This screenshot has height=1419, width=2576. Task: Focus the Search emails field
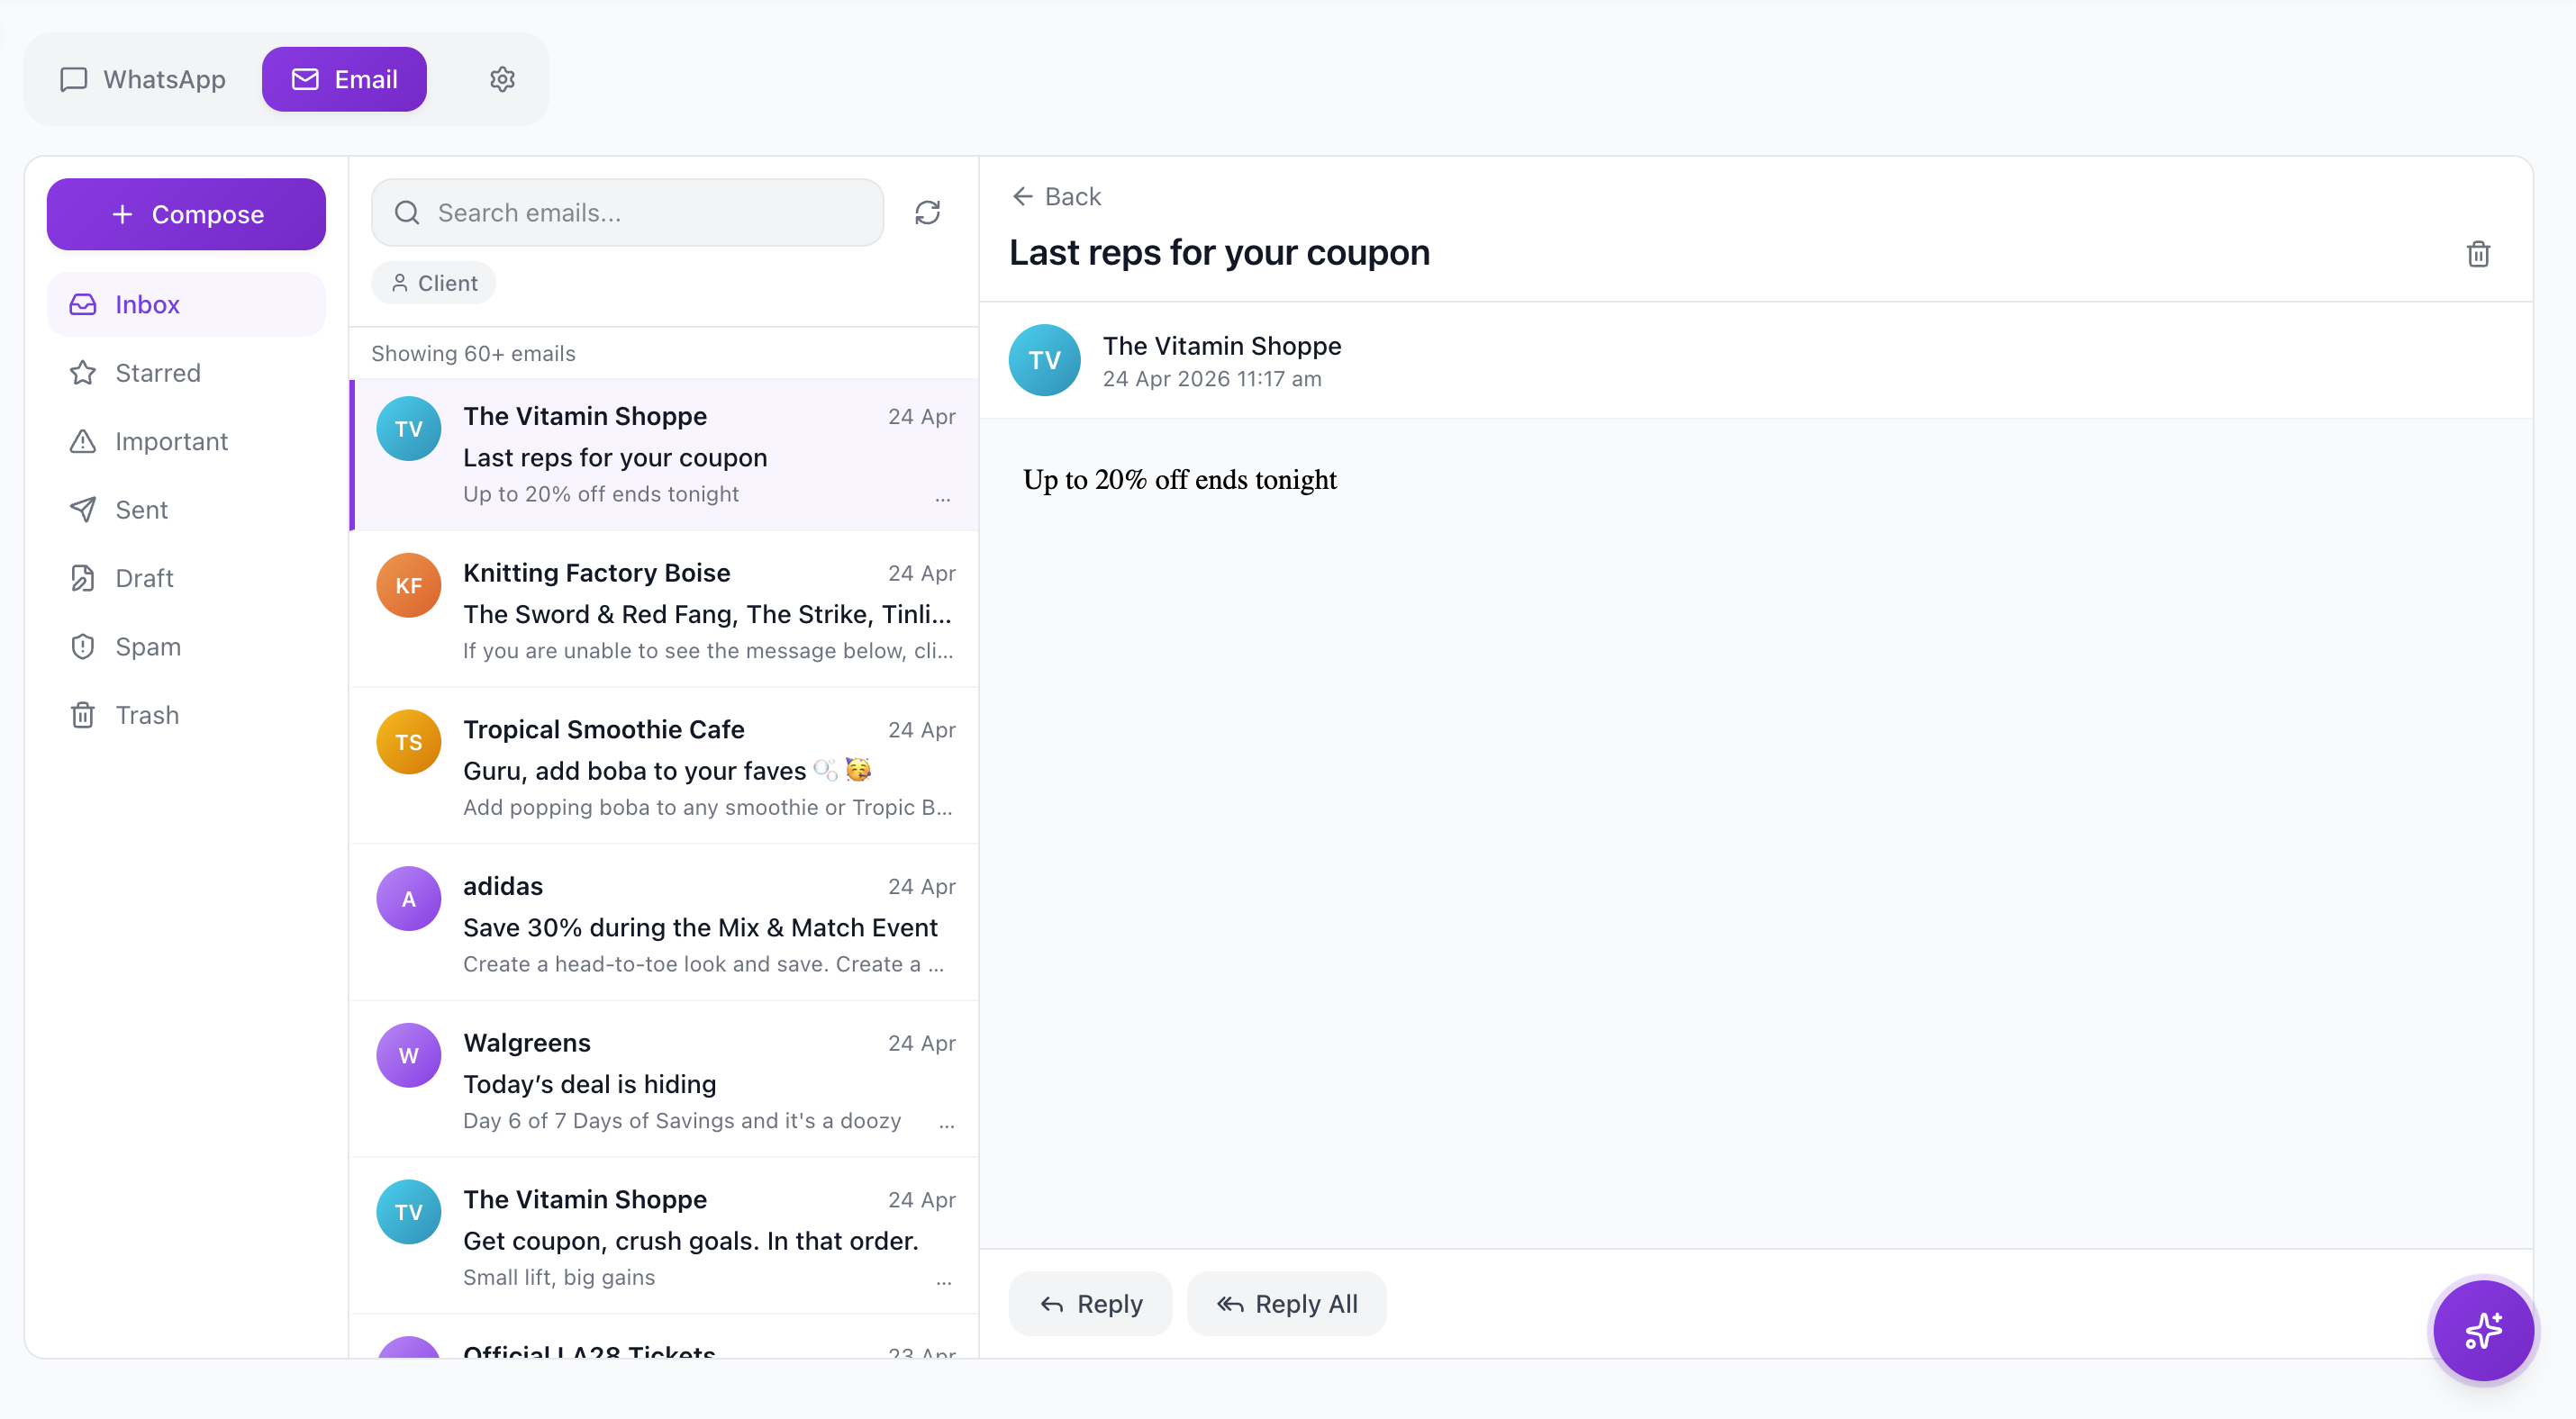pyautogui.click(x=627, y=212)
